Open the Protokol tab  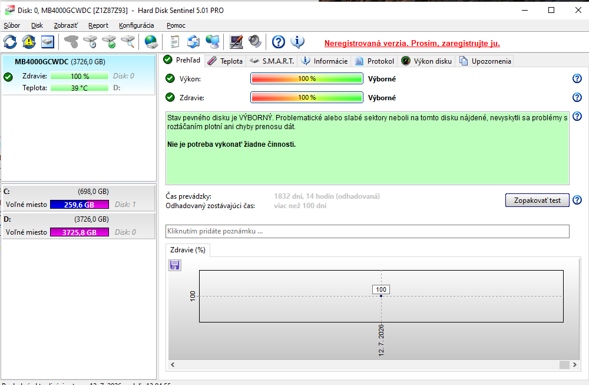click(x=375, y=61)
